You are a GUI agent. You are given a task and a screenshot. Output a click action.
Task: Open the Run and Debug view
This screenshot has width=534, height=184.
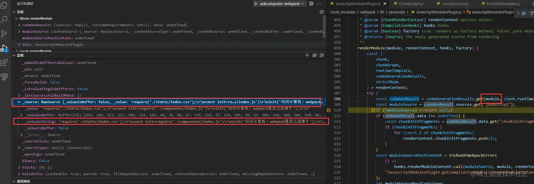point(4,48)
